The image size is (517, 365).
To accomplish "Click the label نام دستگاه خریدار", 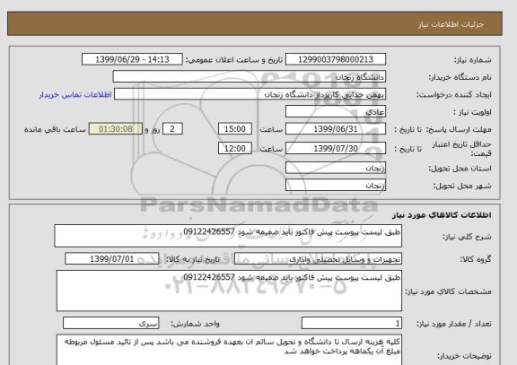I will [x=460, y=77].
